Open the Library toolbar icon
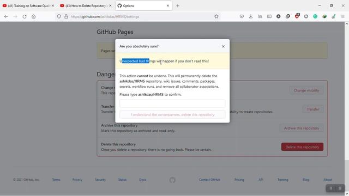 (260, 16)
